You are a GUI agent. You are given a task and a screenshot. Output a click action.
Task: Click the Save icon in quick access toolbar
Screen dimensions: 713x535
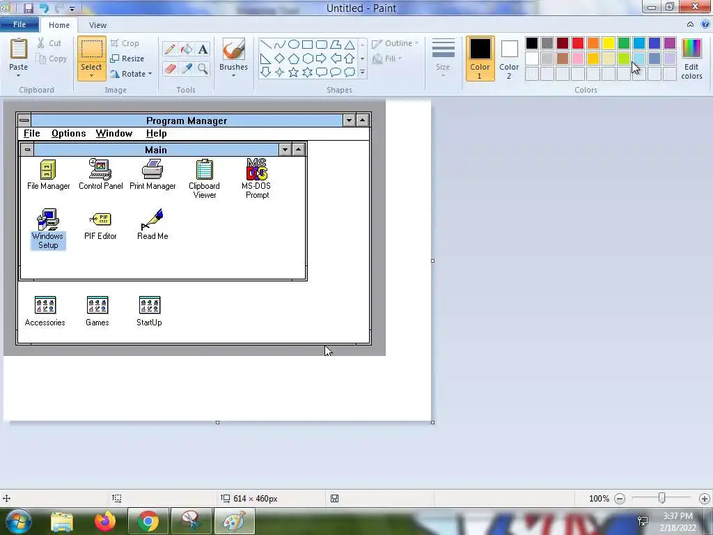coord(28,8)
